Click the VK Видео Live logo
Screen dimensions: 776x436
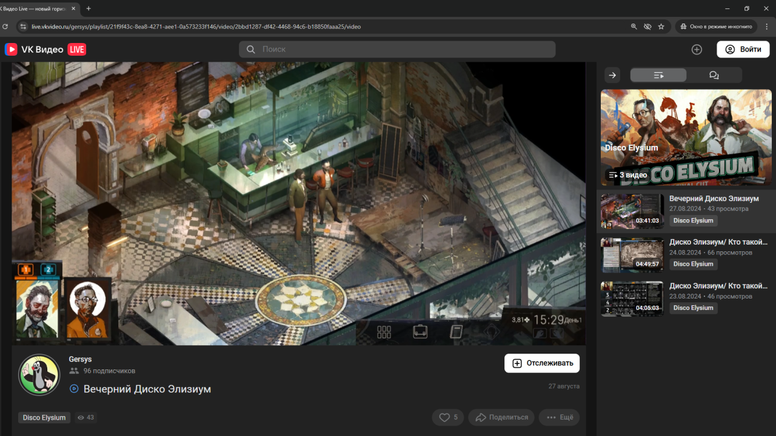pyautogui.click(x=45, y=50)
